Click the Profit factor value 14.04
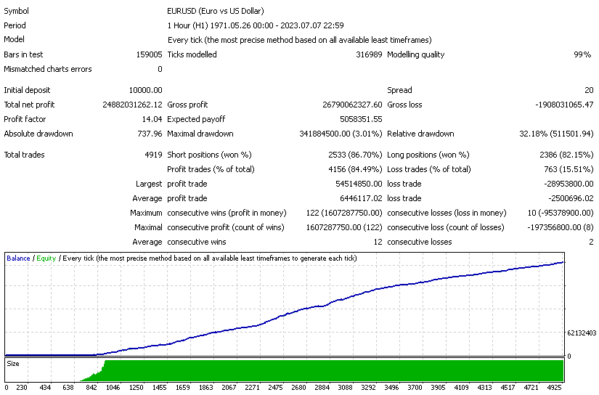The image size is (599, 395). 152,119
